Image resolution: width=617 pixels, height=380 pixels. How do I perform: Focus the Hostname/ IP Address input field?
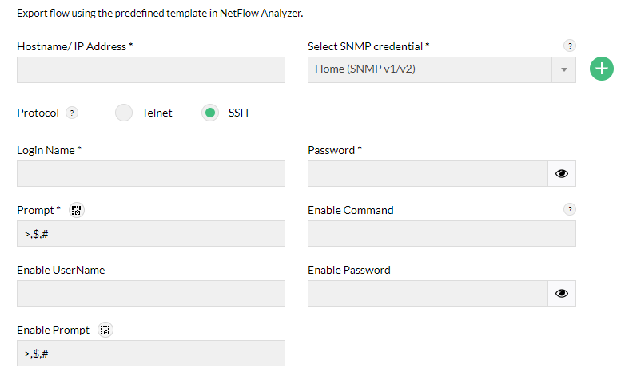click(151, 69)
